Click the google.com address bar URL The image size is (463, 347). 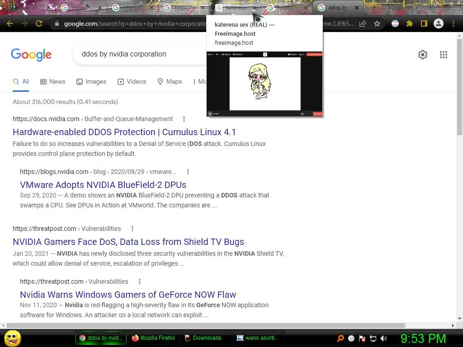point(135,23)
